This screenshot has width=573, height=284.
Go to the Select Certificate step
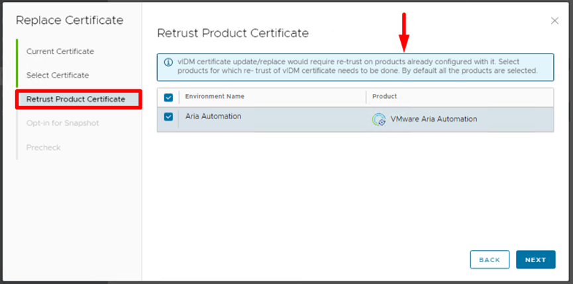click(58, 75)
